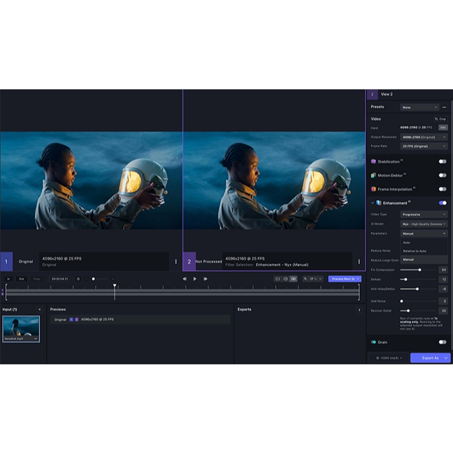453x453 pixels.
Task: Choose "Auto" from the Parameters dropdown list
Action: (x=407, y=242)
